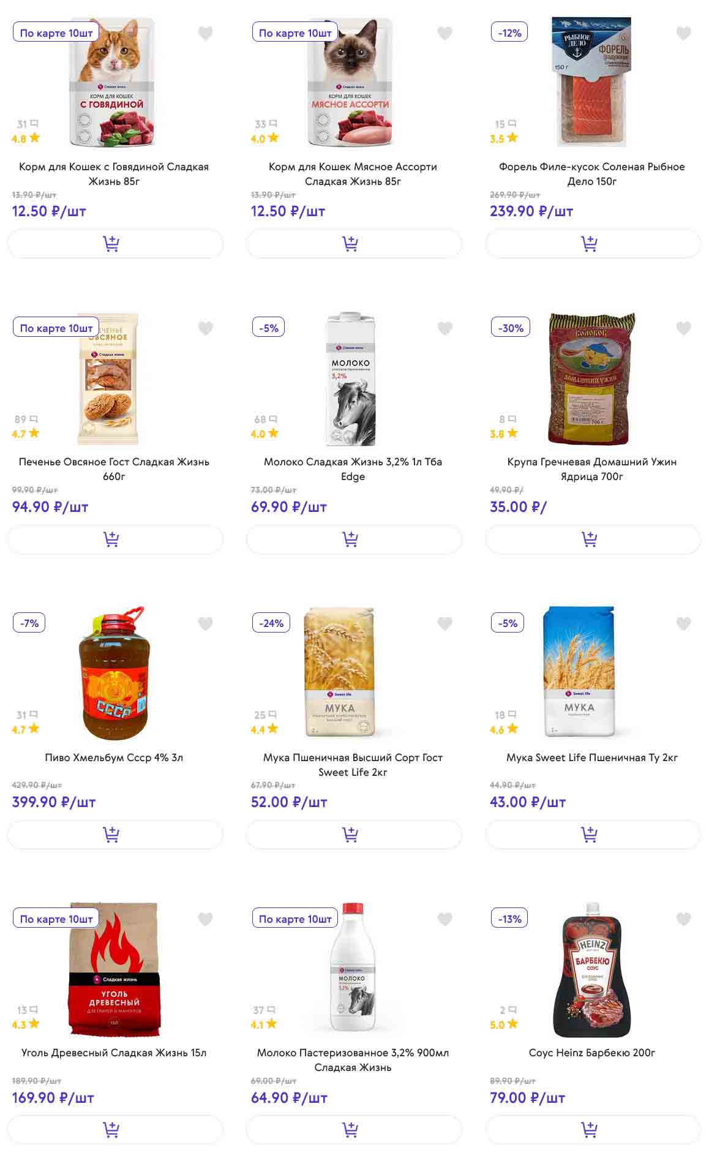Click the -30% discount badge

point(511,328)
